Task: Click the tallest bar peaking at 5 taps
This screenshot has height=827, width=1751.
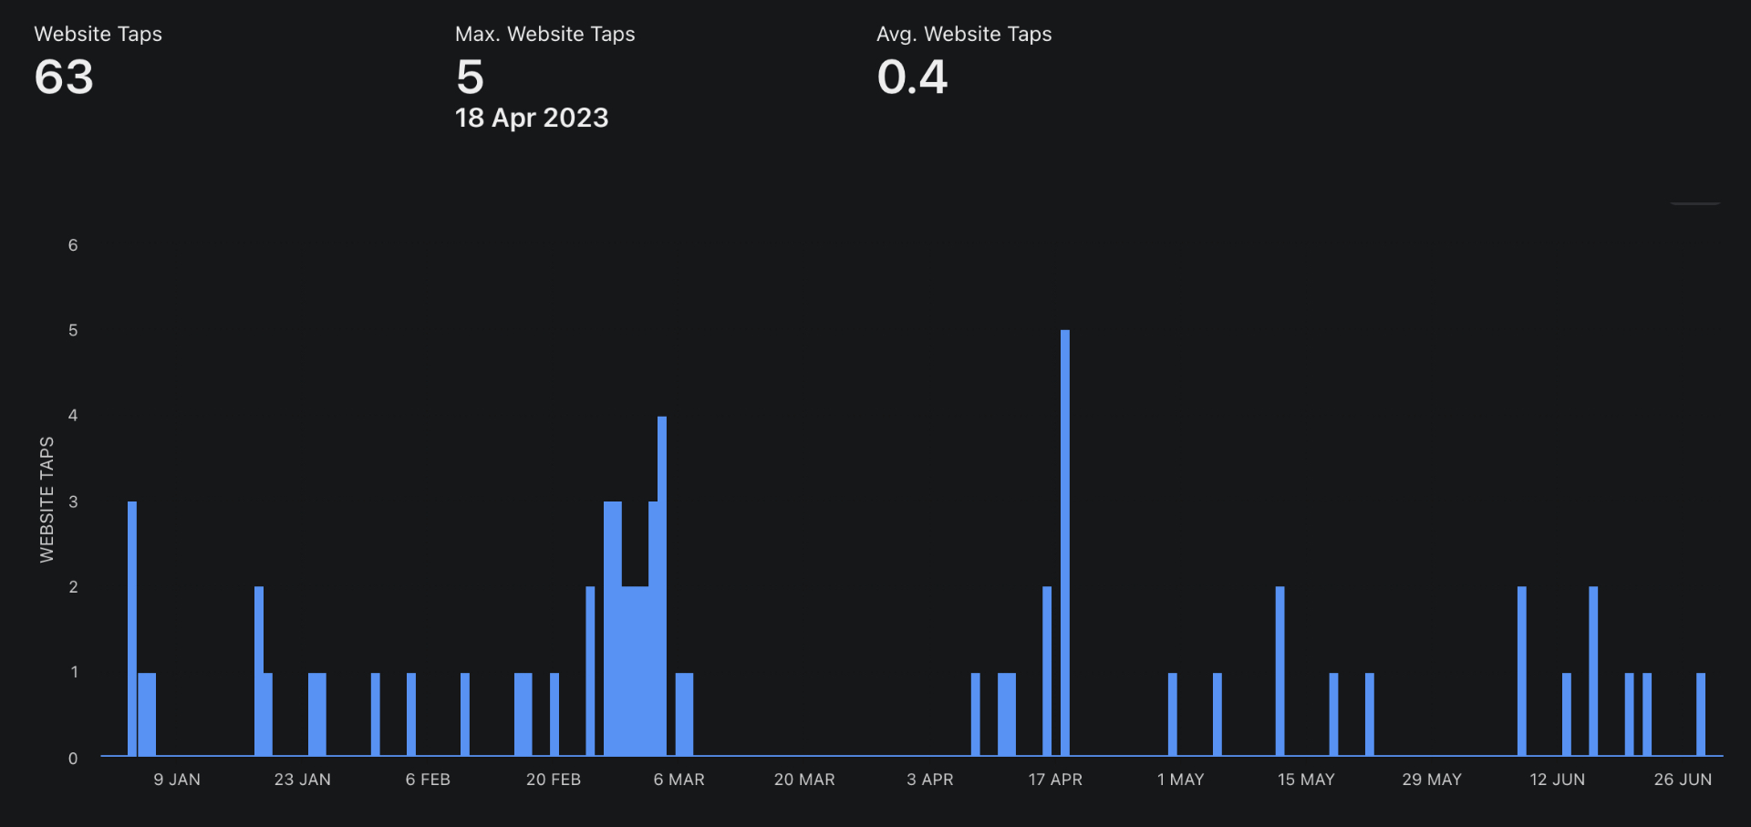Action: point(1065,543)
